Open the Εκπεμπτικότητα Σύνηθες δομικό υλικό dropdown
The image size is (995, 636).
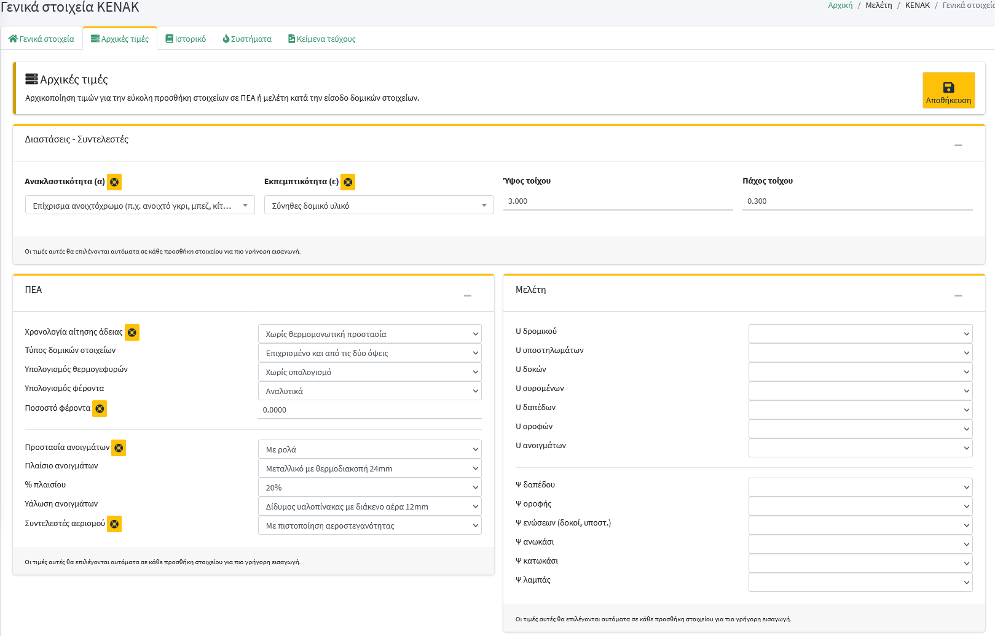pos(379,205)
